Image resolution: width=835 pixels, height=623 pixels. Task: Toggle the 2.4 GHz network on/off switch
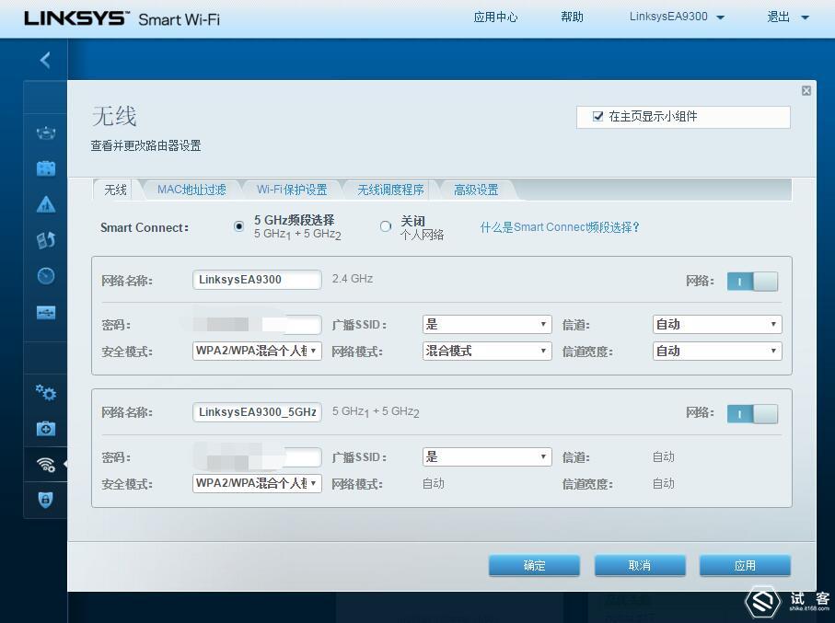pyautogui.click(x=752, y=281)
